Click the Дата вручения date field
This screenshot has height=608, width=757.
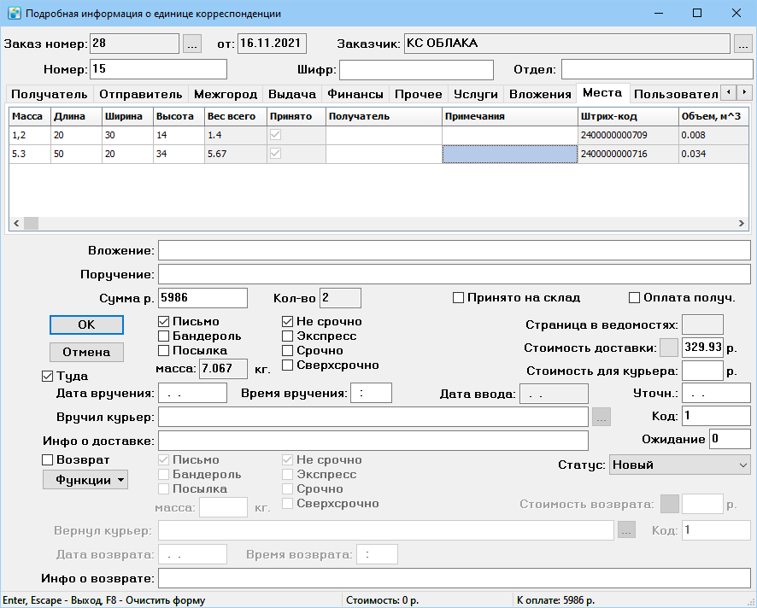pyautogui.click(x=192, y=394)
